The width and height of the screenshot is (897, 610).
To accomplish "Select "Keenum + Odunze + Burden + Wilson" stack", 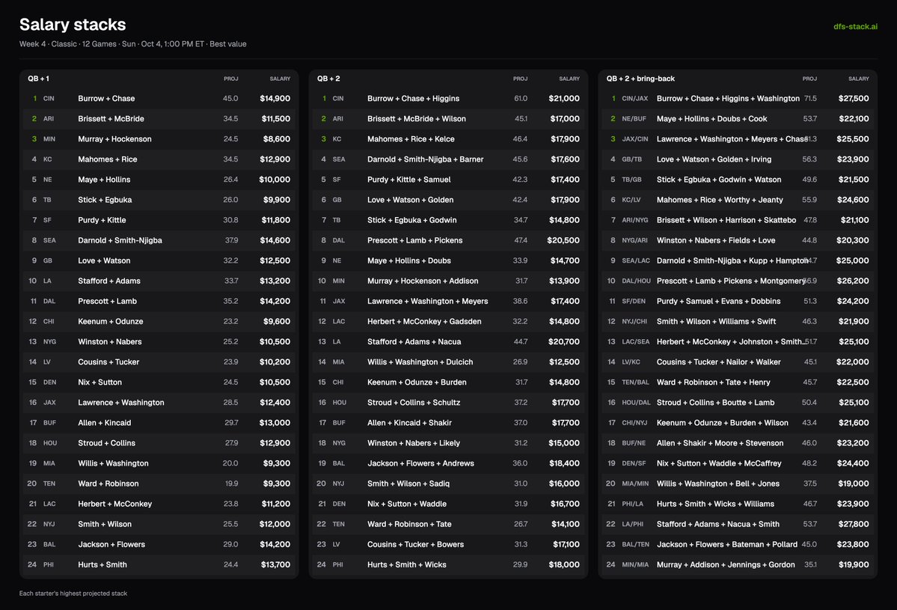I will pos(723,423).
